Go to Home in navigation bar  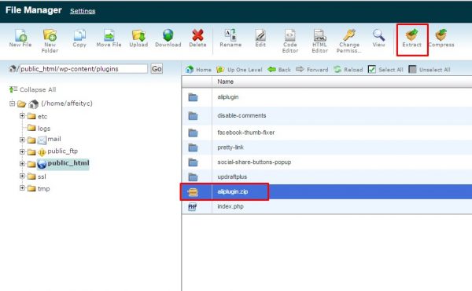[198, 70]
